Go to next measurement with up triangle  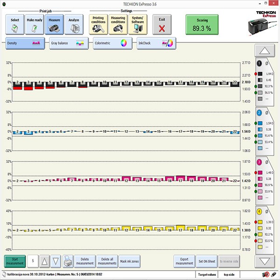(x=44, y=261)
